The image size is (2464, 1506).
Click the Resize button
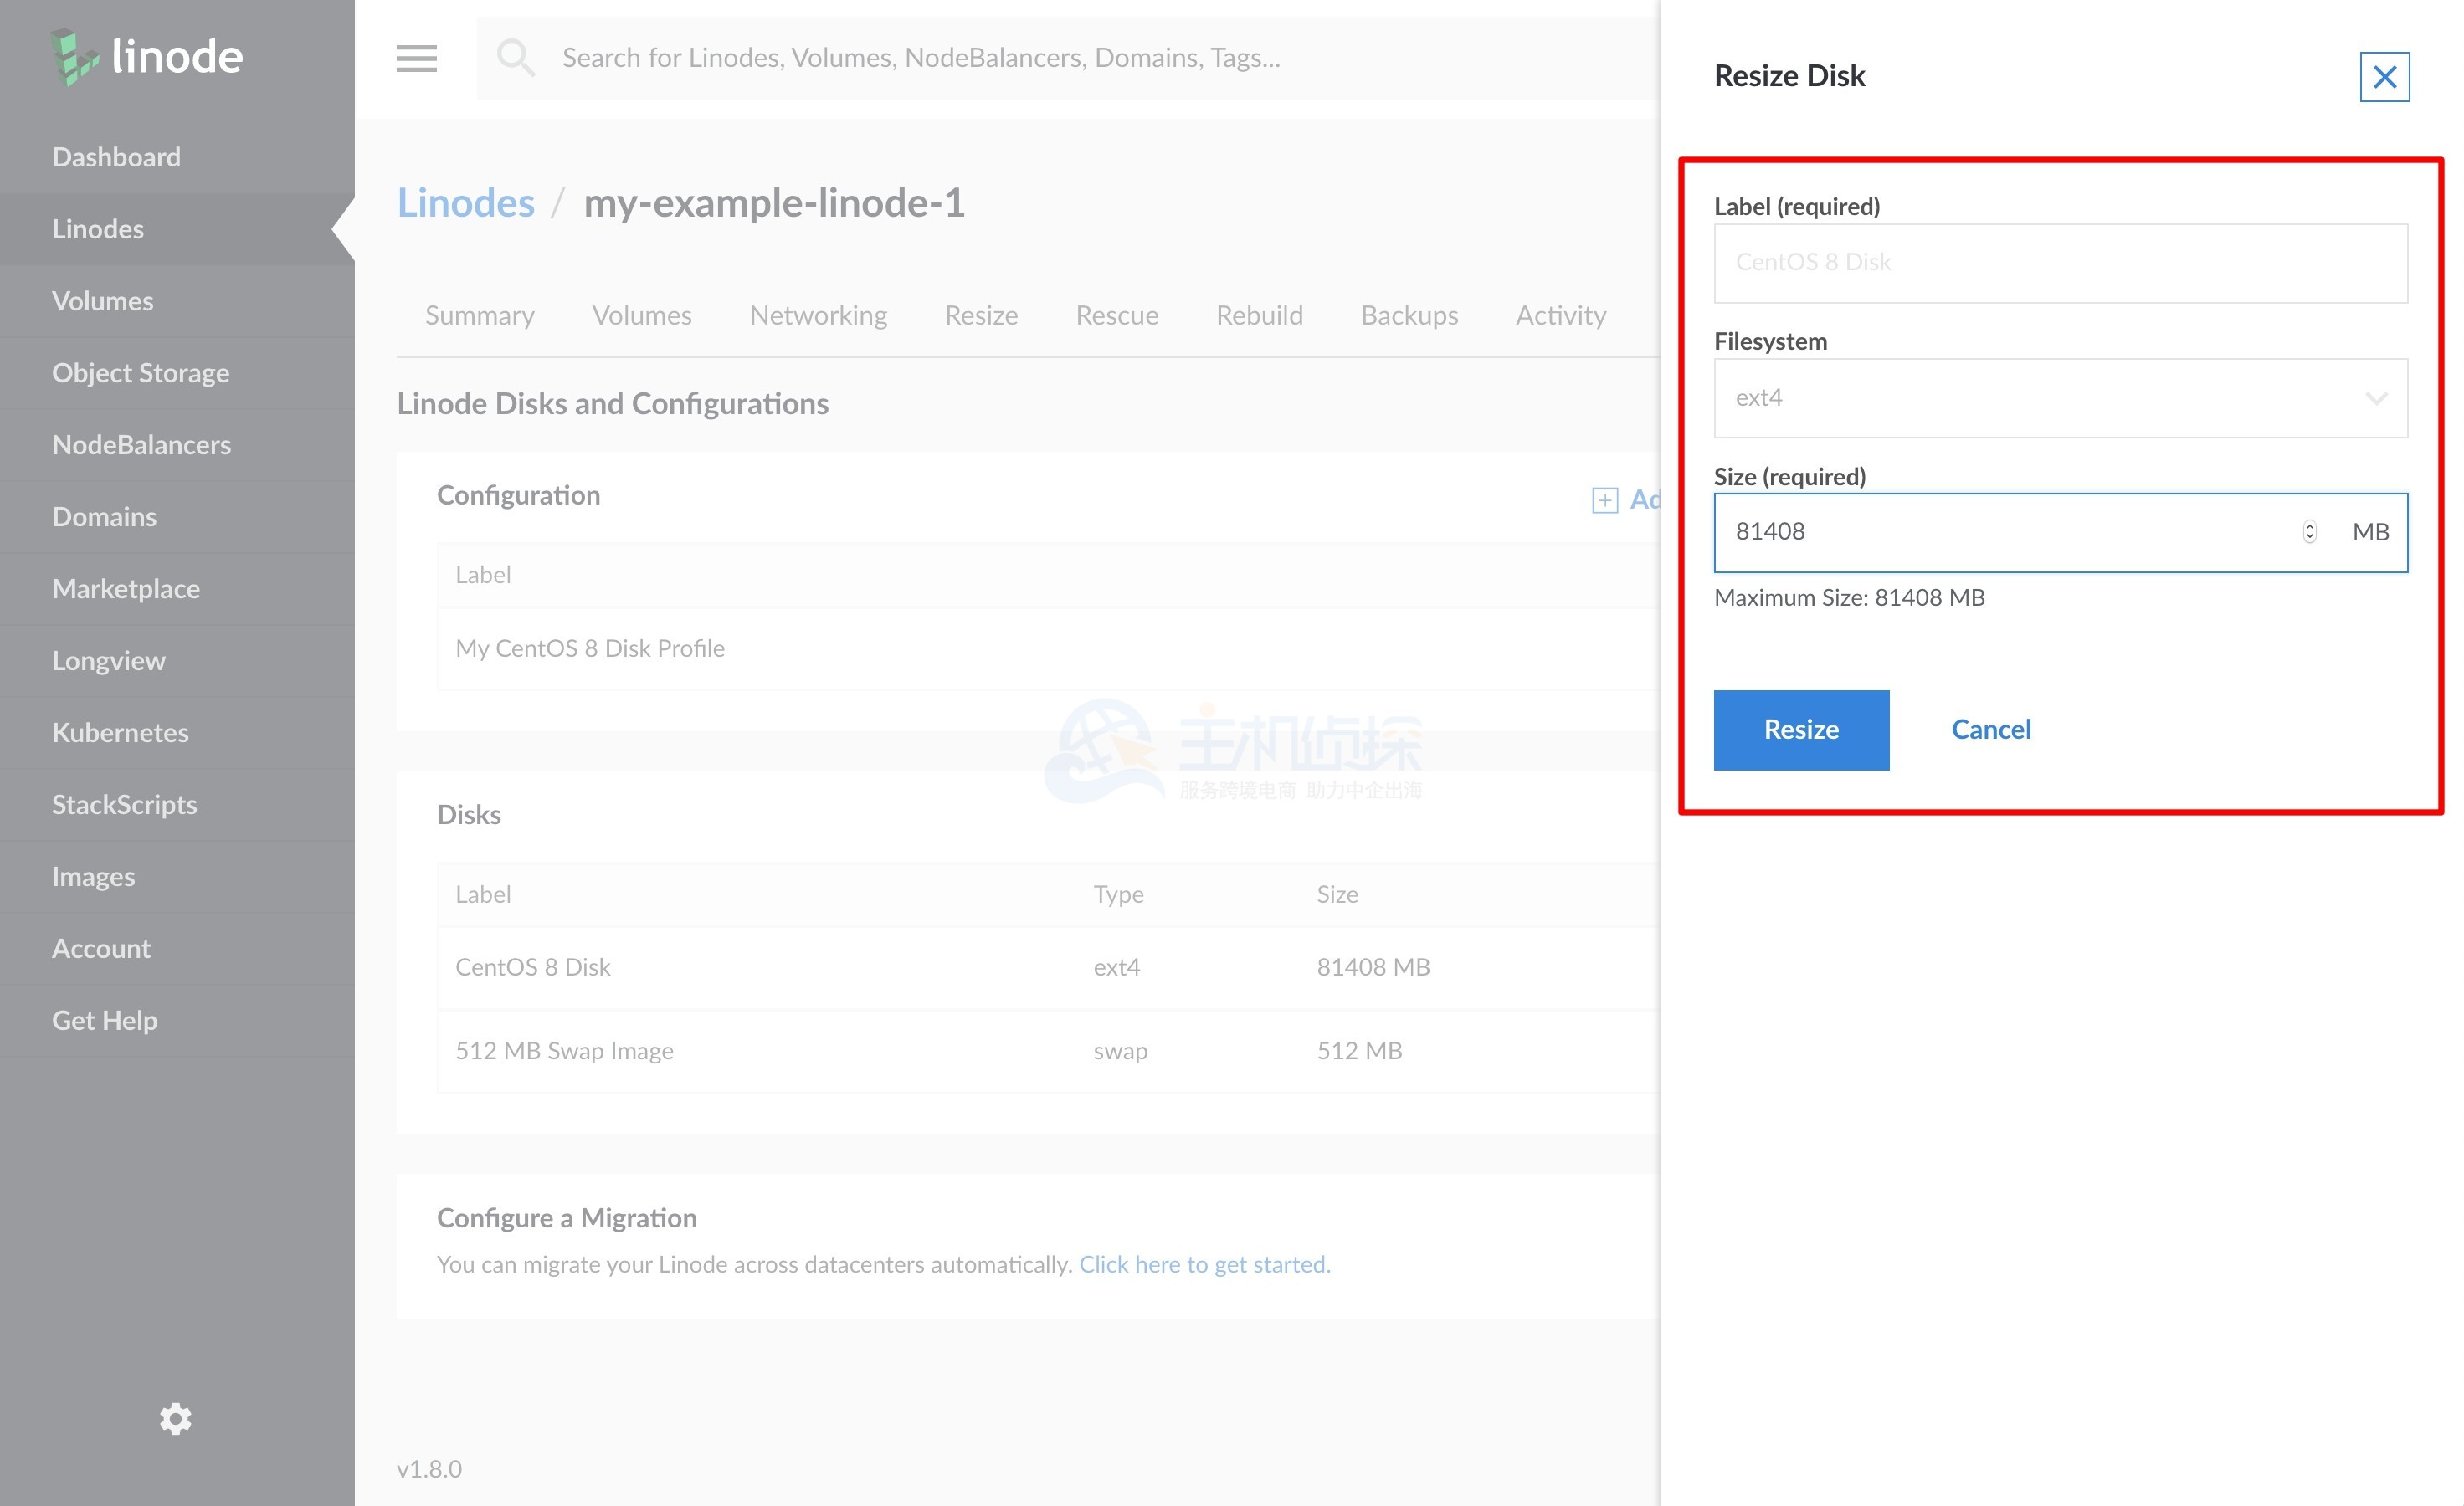(1800, 730)
